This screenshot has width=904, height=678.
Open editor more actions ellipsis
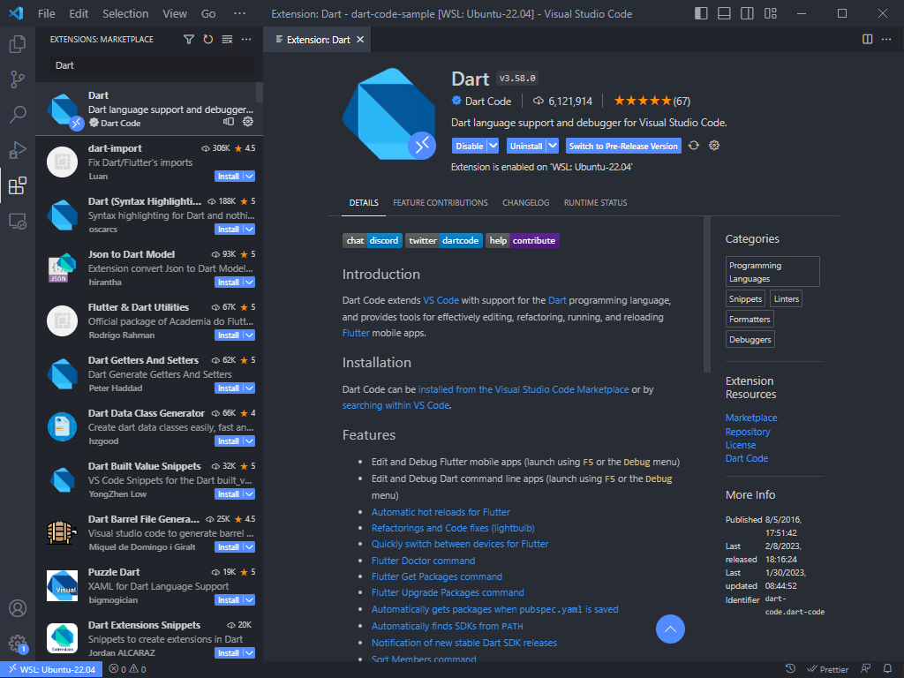886,39
